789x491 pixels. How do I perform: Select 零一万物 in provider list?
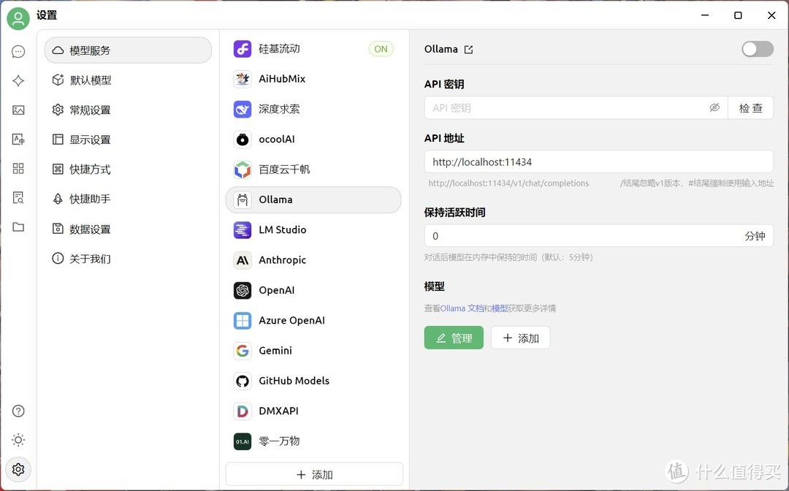tap(313, 441)
